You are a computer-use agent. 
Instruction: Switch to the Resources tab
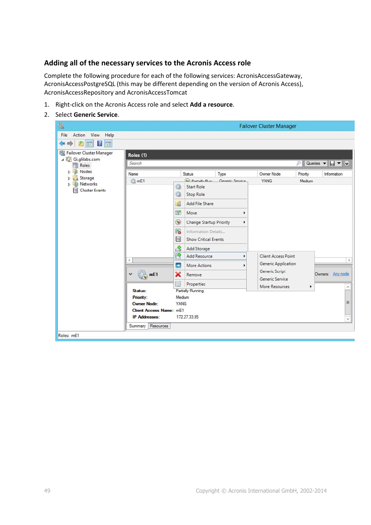(x=159, y=326)
